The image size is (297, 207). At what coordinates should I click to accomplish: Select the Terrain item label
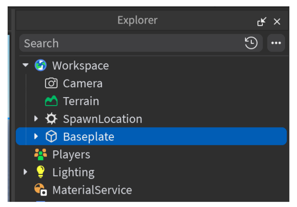81,101
